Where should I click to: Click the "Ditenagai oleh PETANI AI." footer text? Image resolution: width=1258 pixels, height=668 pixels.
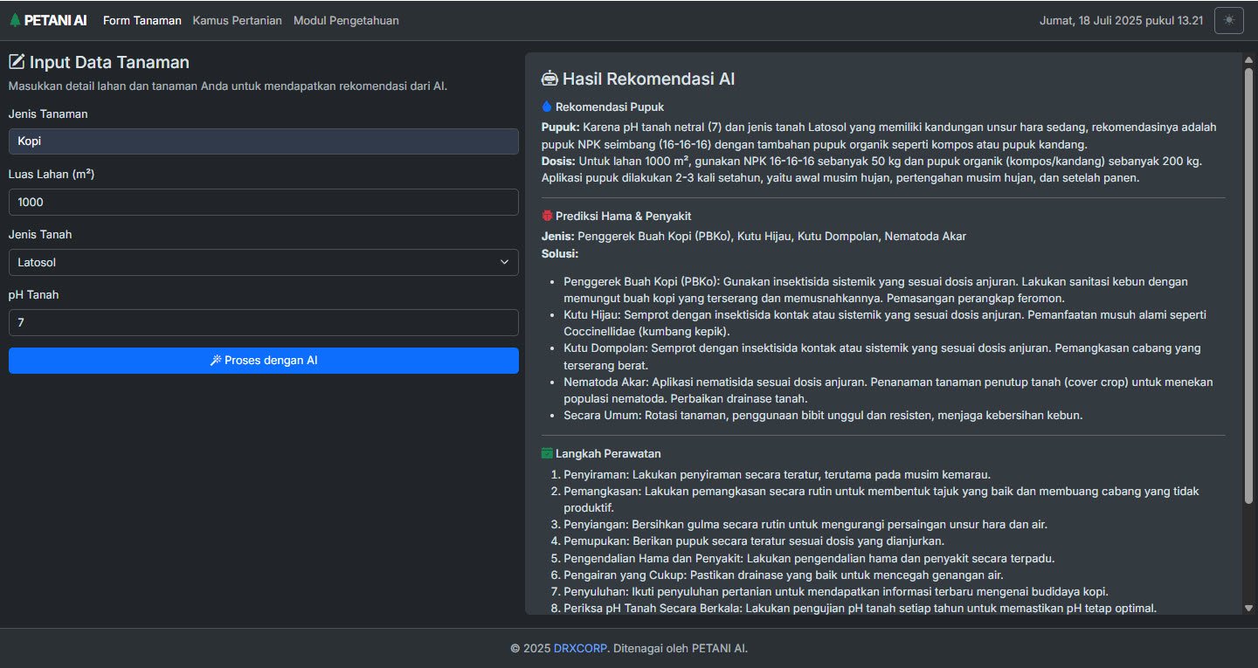click(680, 648)
